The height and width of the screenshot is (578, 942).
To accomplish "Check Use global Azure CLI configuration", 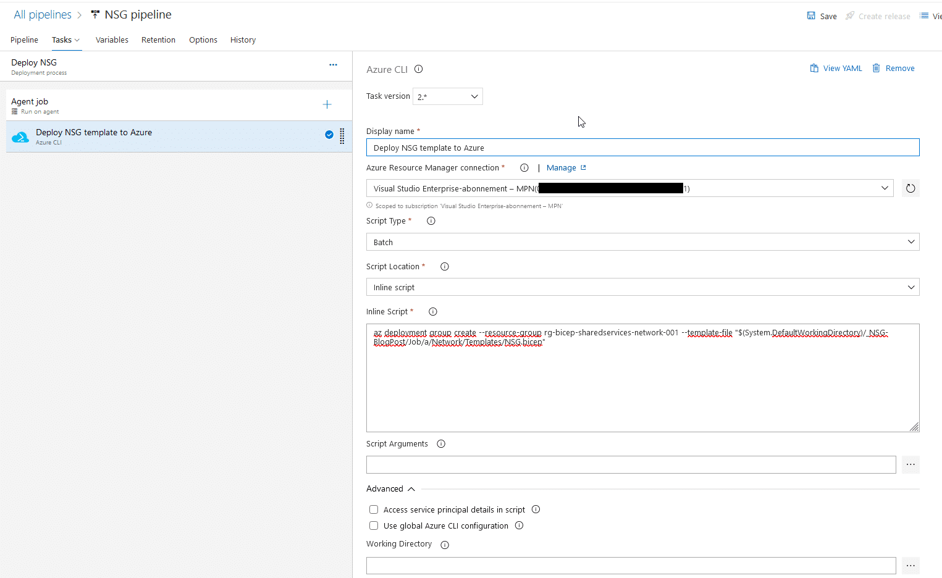I will coord(374,526).
